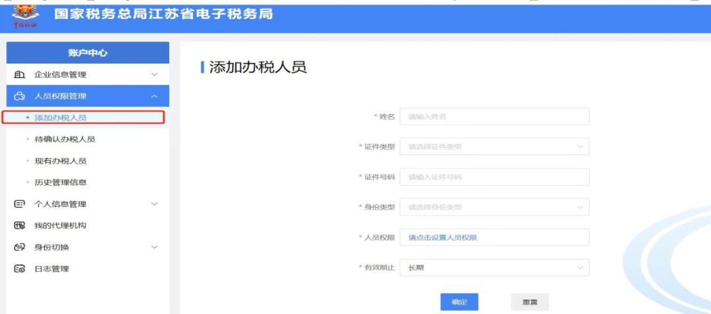This screenshot has height=314, width=711.
Task: Click the 人员权限管理 sidebar icon
Action: pyautogui.click(x=20, y=96)
